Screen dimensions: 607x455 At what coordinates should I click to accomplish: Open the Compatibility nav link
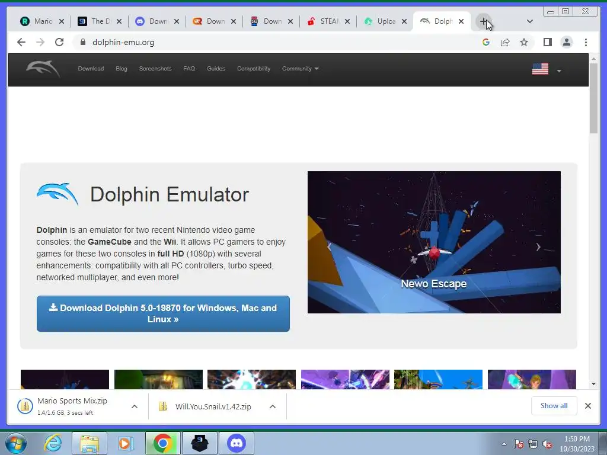pos(254,69)
